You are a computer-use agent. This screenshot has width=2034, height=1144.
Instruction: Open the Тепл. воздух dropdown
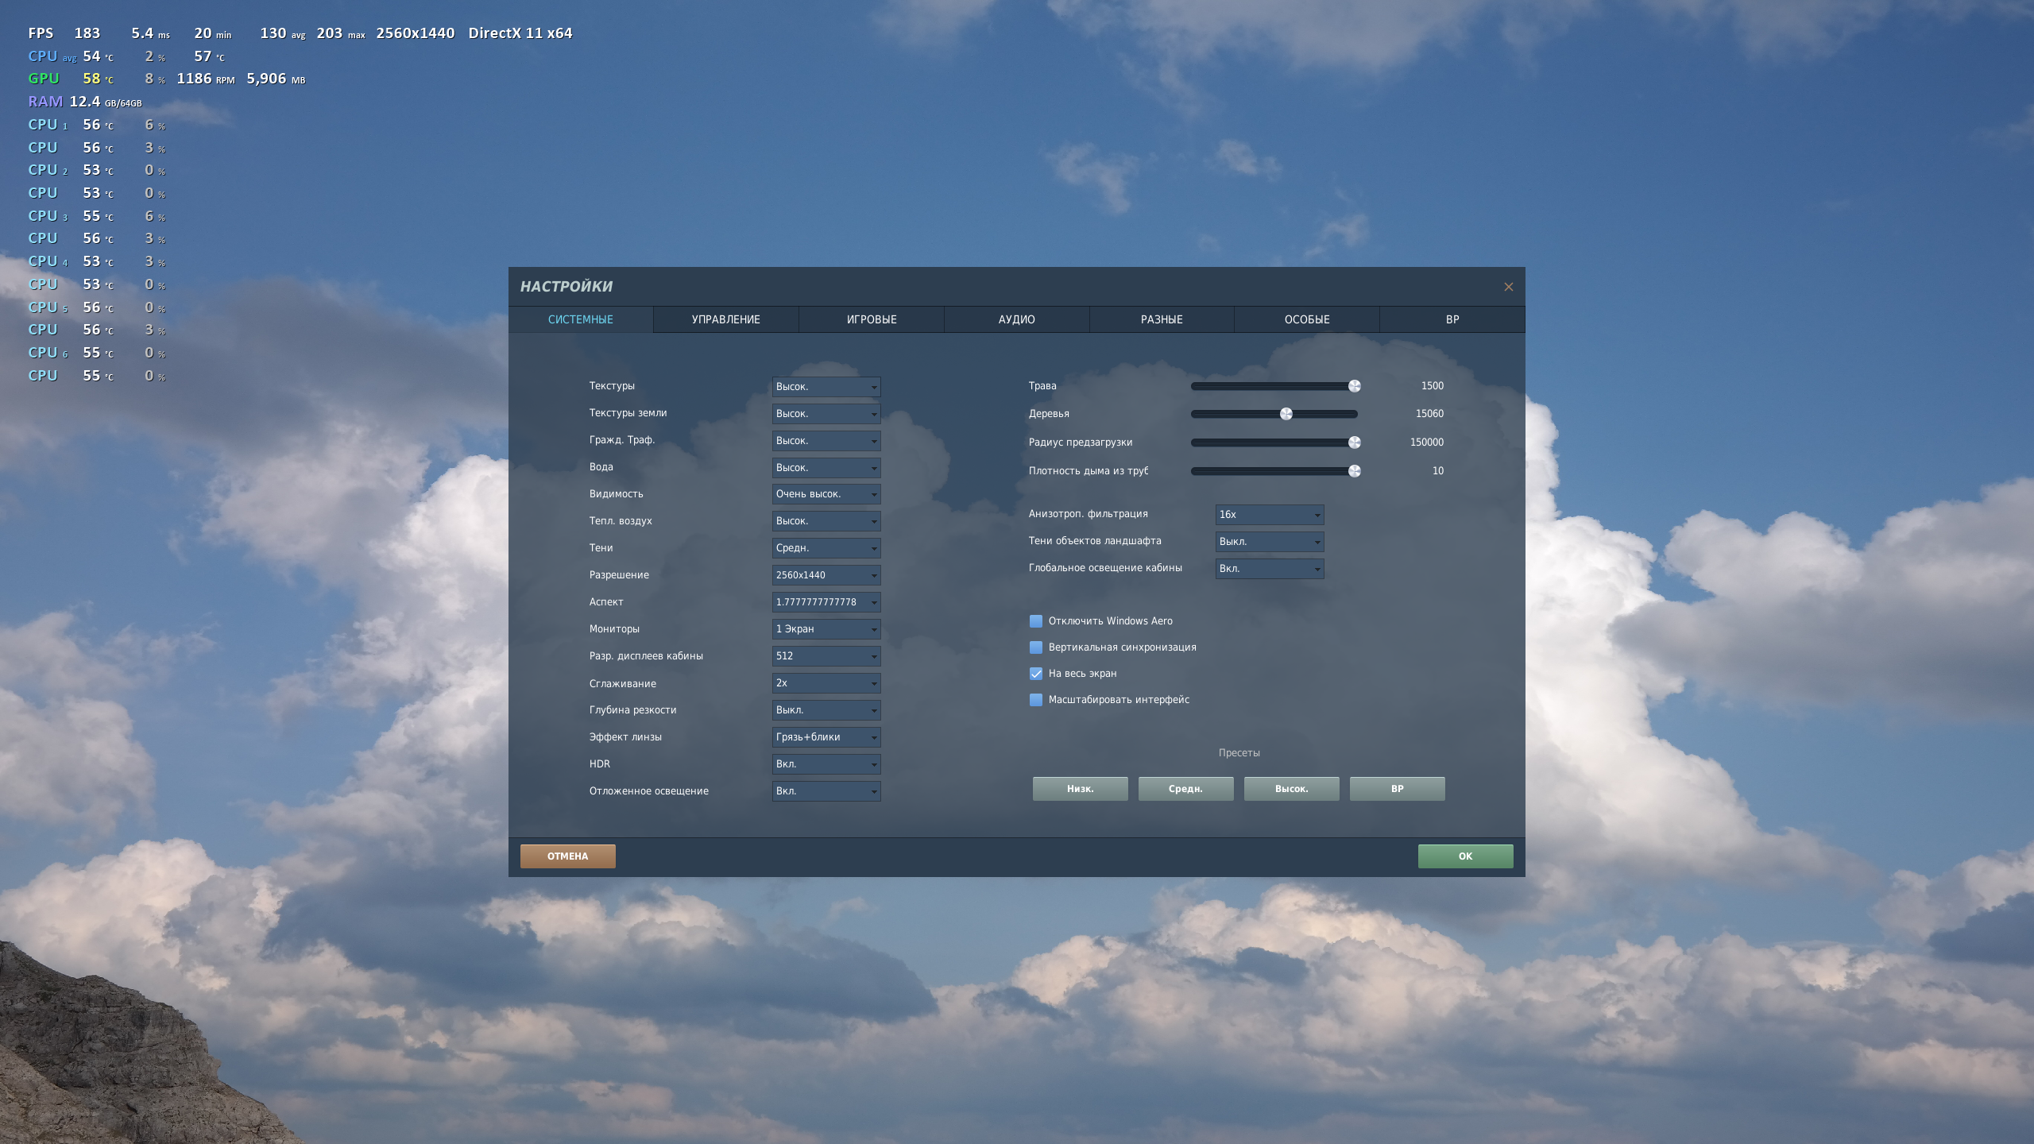pos(826,521)
